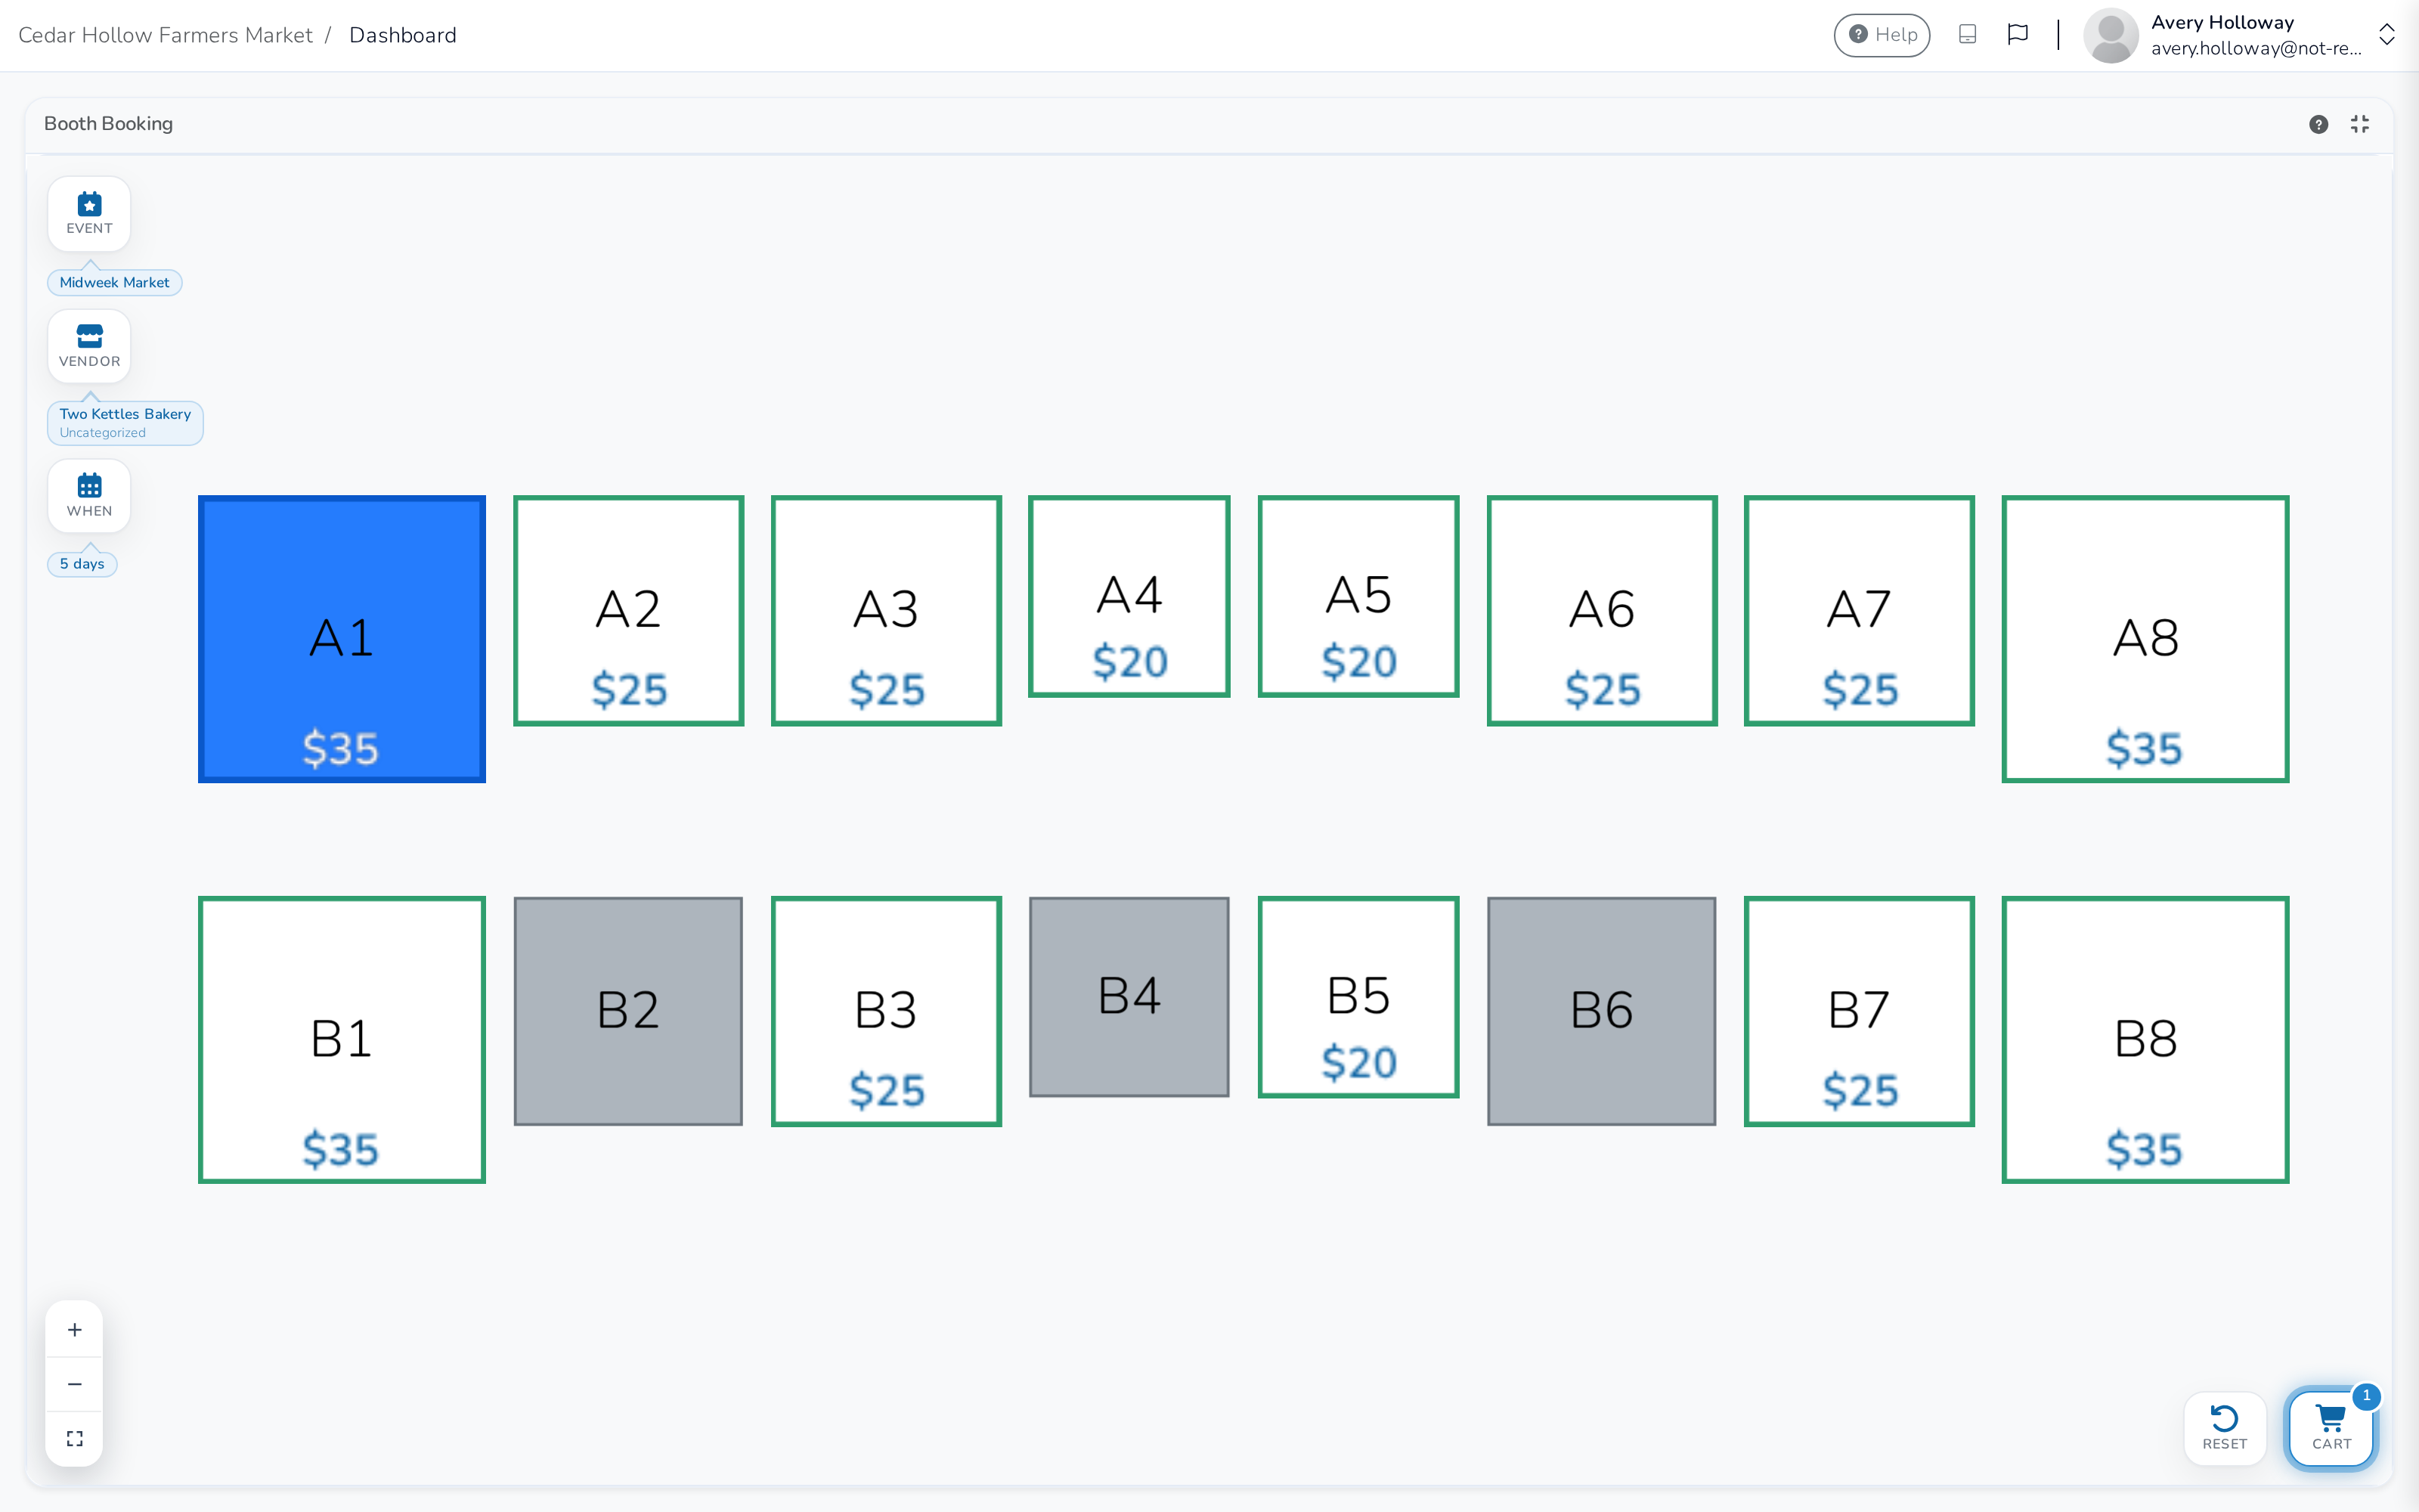
Task: Select booth B5 for $20
Action: (x=1358, y=997)
